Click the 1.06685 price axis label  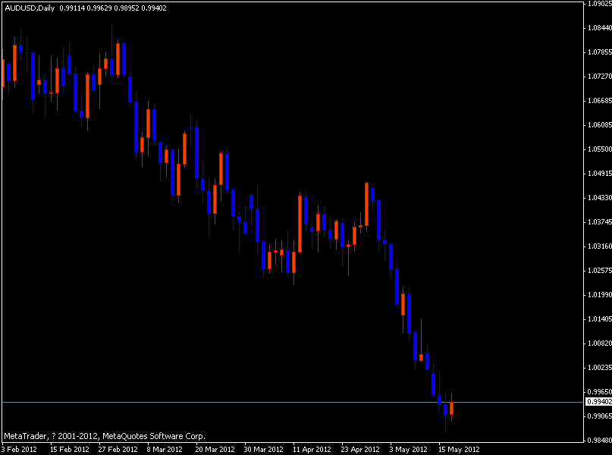(x=600, y=101)
